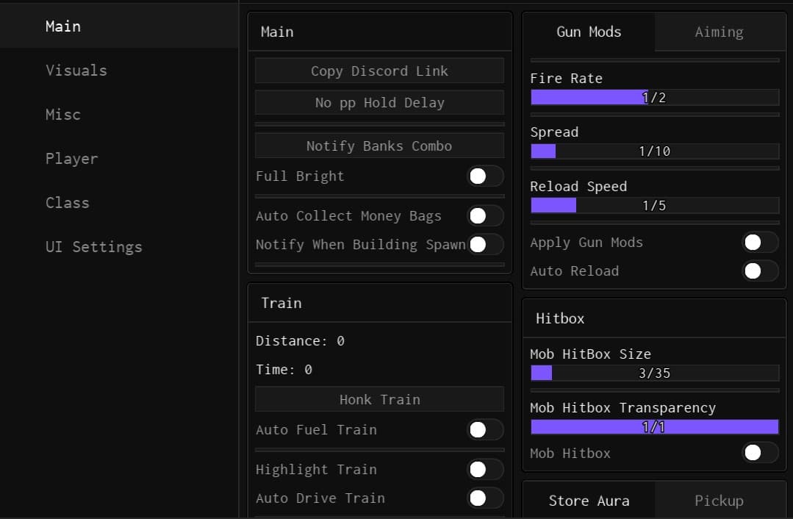Enable Auto Drive Train
The height and width of the screenshot is (519, 793).
click(485, 498)
